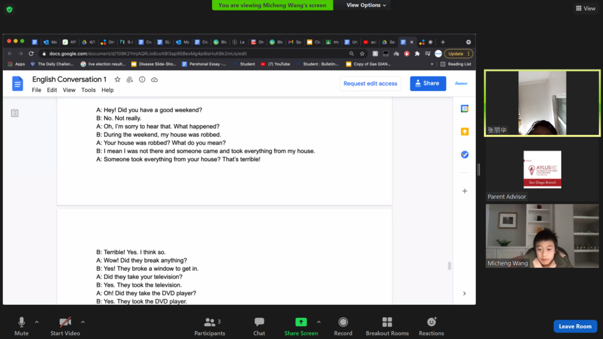Open the Edit menu
The height and width of the screenshot is (339, 603).
[52, 90]
